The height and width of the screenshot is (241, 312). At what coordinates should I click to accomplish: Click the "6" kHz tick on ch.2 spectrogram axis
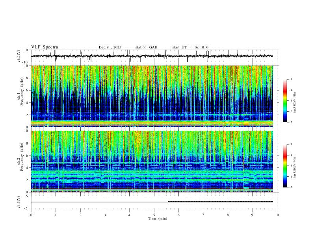(28, 156)
